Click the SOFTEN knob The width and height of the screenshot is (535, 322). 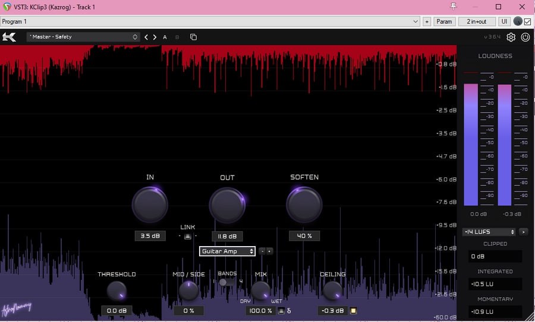(x=304, y=205)
